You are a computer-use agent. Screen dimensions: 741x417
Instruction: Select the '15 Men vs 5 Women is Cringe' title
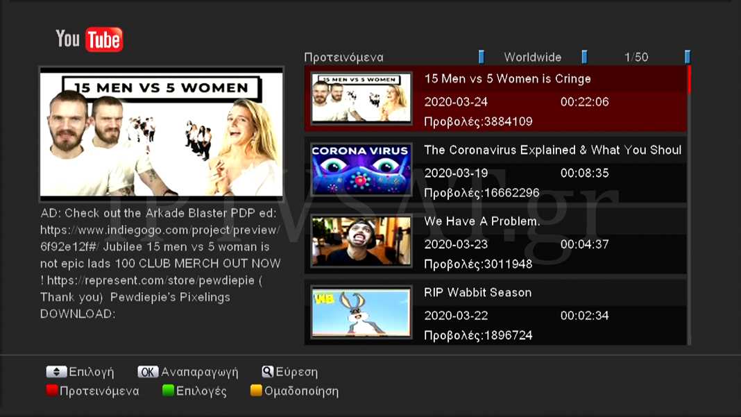point(507,79)
